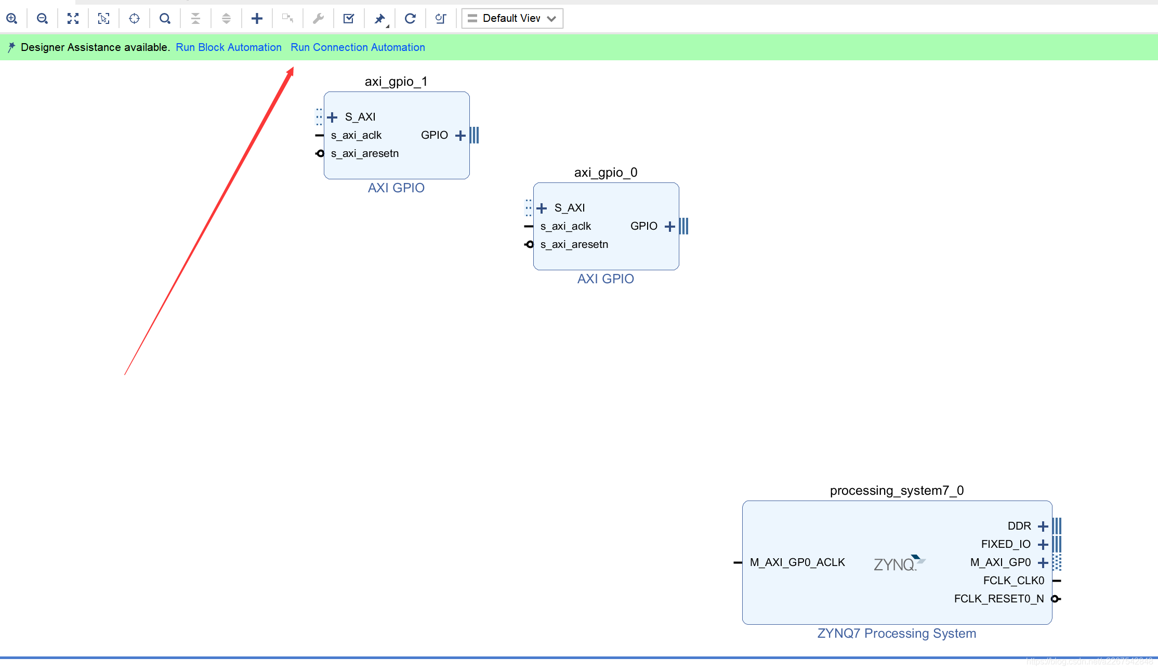
Task: Click the Zoom Fit icon
Action: click(x=73, y=19)
